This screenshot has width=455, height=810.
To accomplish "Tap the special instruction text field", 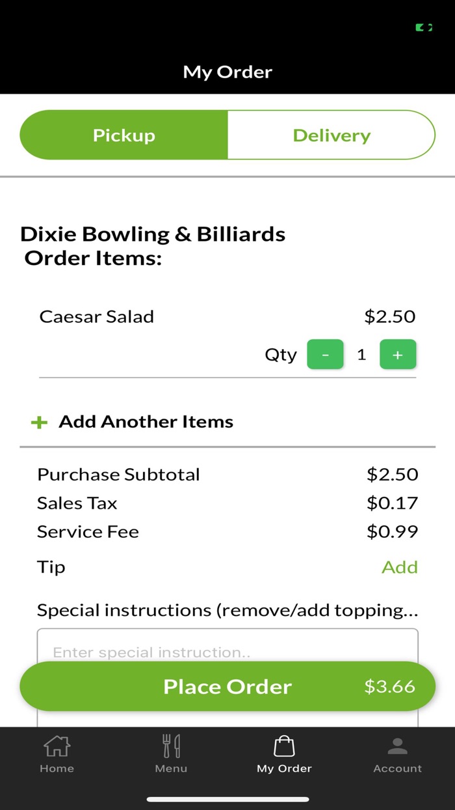I will click(x=227, y=652).
